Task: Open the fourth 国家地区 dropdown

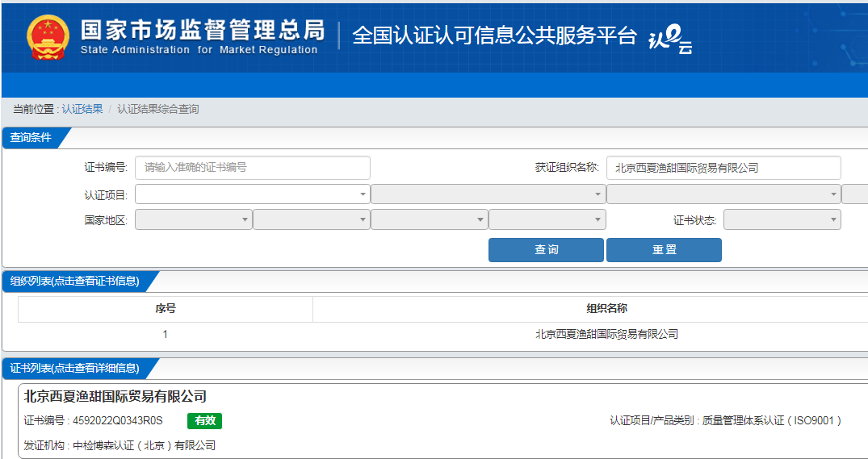Action: [x=547, y=219]
